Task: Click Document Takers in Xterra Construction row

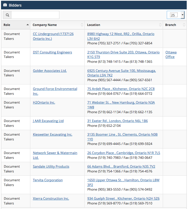Action: click(12, 201)
